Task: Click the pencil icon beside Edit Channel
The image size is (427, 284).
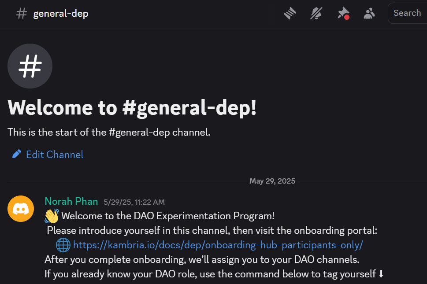Action: [x=17, y=154]
